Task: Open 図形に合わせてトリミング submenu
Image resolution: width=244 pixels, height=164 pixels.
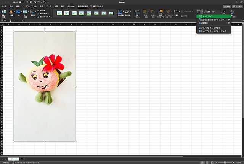Action: (x=213, y=19)
